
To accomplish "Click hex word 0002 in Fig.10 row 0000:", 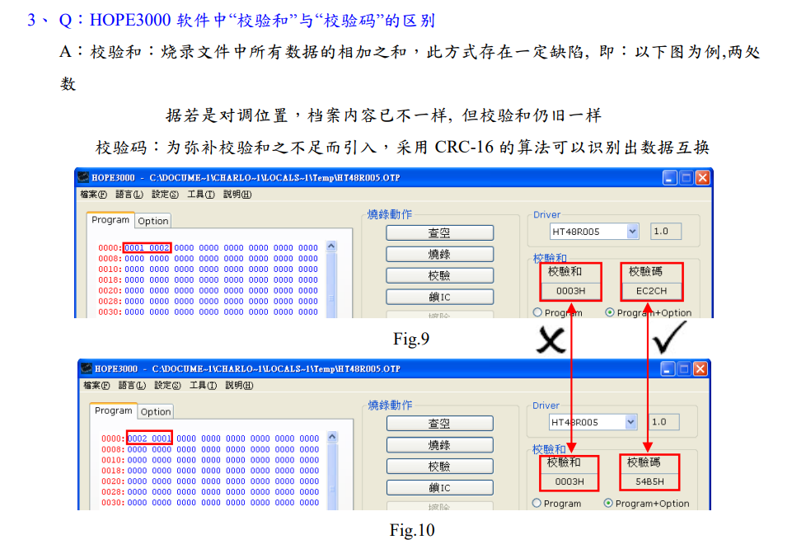I will pos(138,439).
